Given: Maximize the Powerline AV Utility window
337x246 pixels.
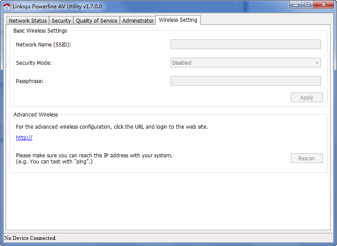Looking at the screenshot, I should coord(307,4).
